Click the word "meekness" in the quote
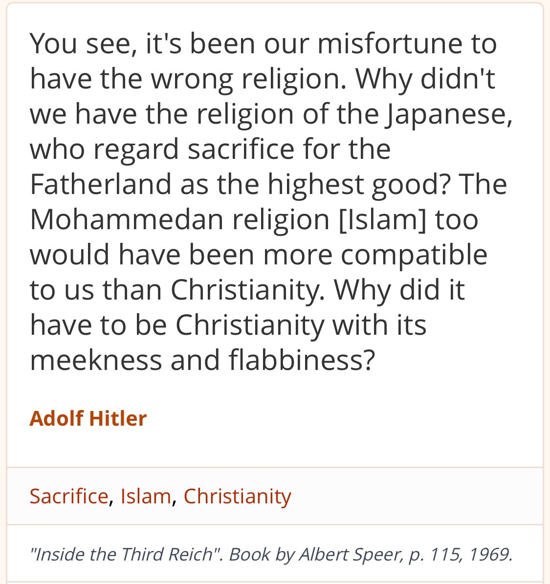The width and height of the screenshot is (550, 584). 96,360
